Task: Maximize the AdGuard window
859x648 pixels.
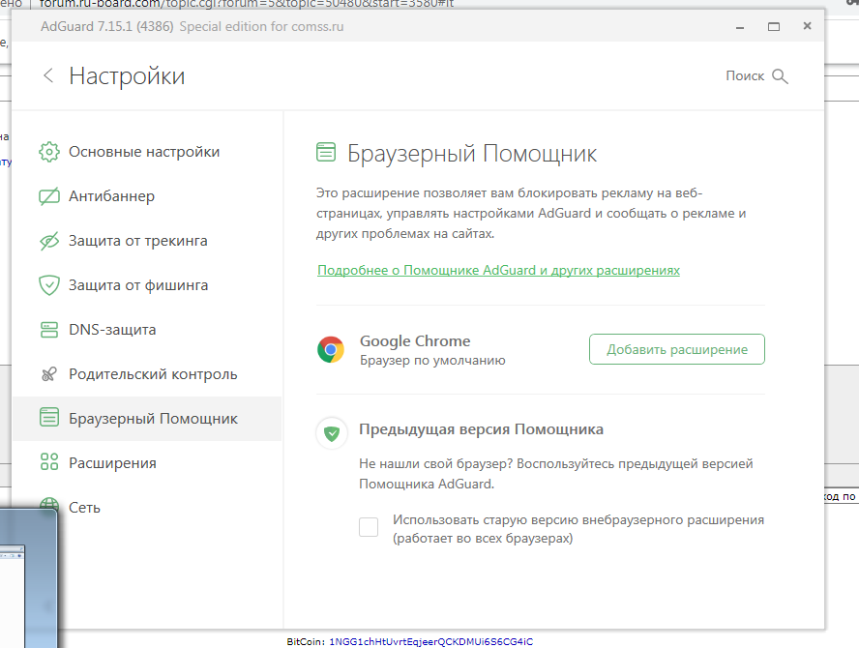Action: [x=774, y=27]
